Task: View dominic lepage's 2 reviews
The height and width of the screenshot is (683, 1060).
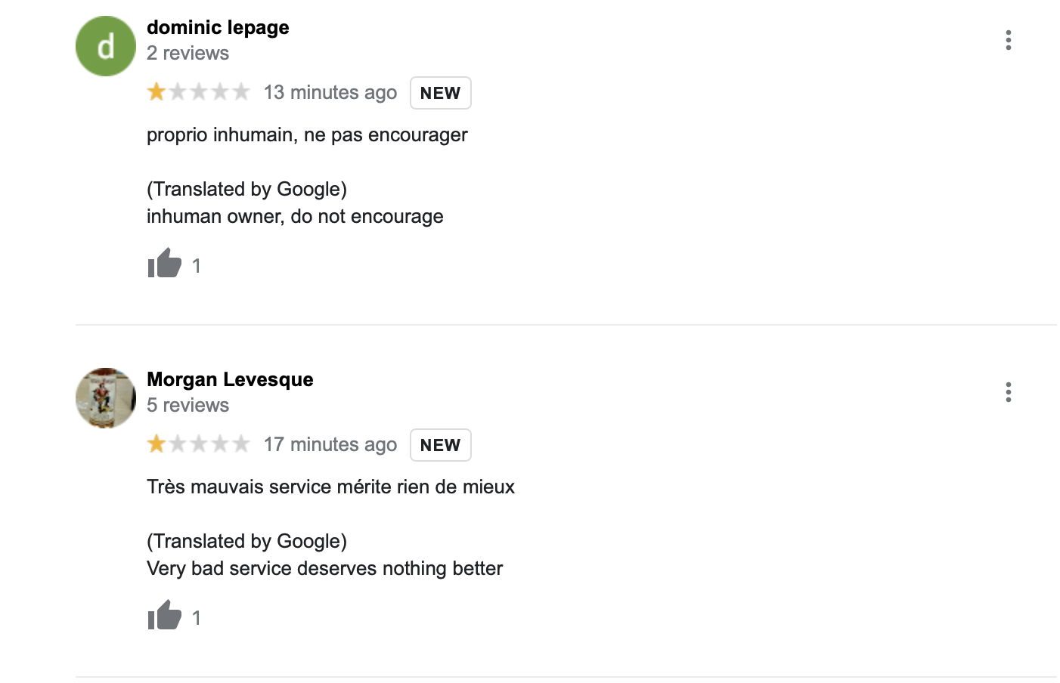Action: [188, 53]
